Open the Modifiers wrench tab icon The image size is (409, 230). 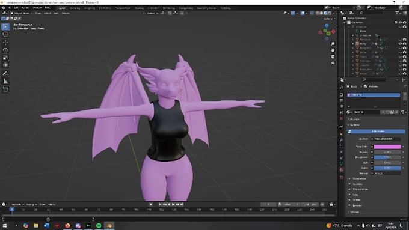click(342, 140)
